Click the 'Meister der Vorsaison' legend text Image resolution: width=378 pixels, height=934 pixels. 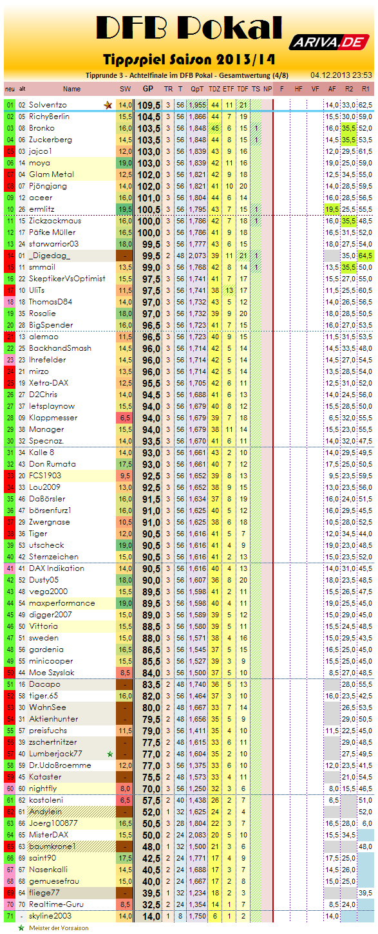(x=59, y=928)
